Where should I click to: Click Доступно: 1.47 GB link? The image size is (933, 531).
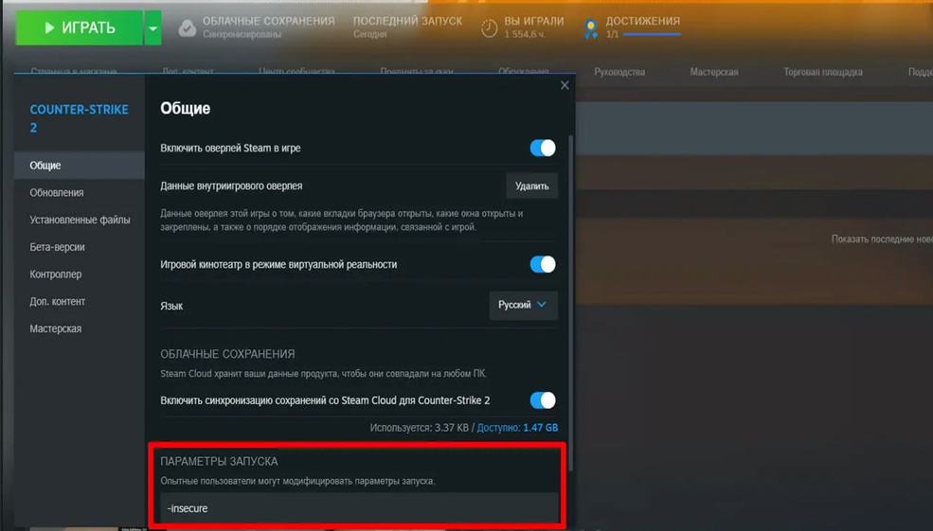518,428
